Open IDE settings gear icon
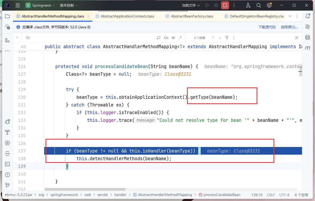The height and width of the screenshot is (201, 315). click(269, 5)
